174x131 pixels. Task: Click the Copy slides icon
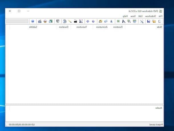pos(106,21)
